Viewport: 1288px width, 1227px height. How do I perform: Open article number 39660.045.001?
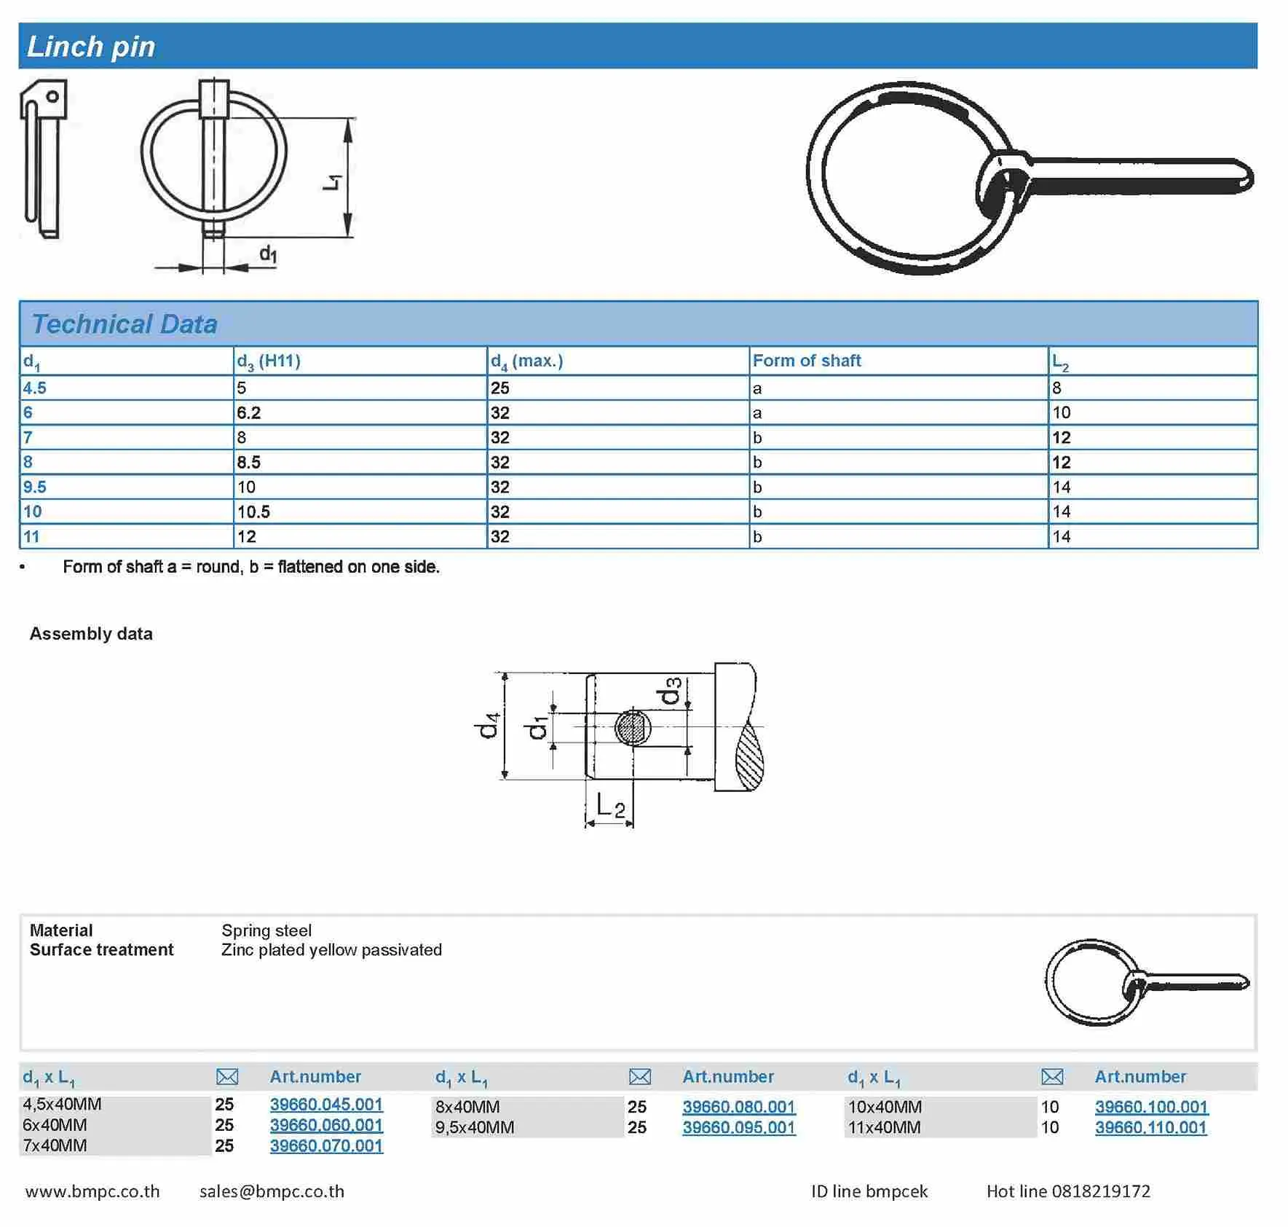tap(326, 1105)
